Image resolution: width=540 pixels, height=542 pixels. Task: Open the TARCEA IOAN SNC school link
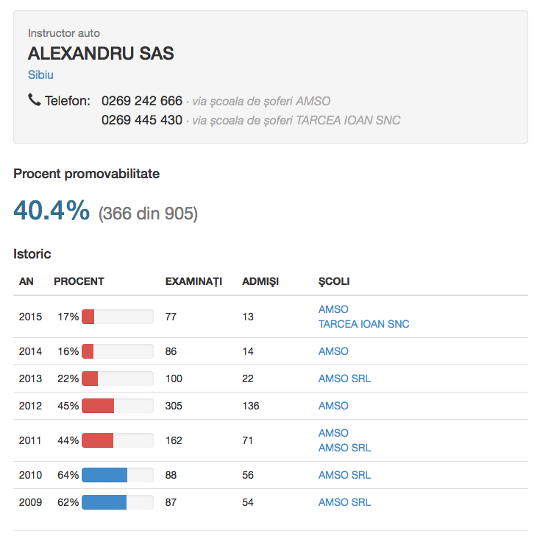(x=363, y=324)
